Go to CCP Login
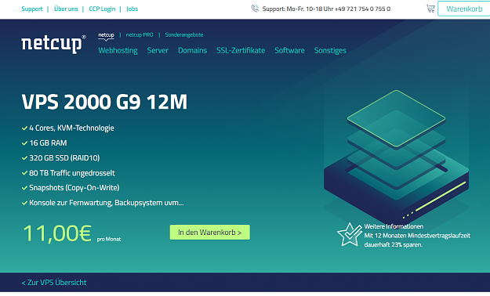Viewport: 490px width, 296px height. pos(102,9)
